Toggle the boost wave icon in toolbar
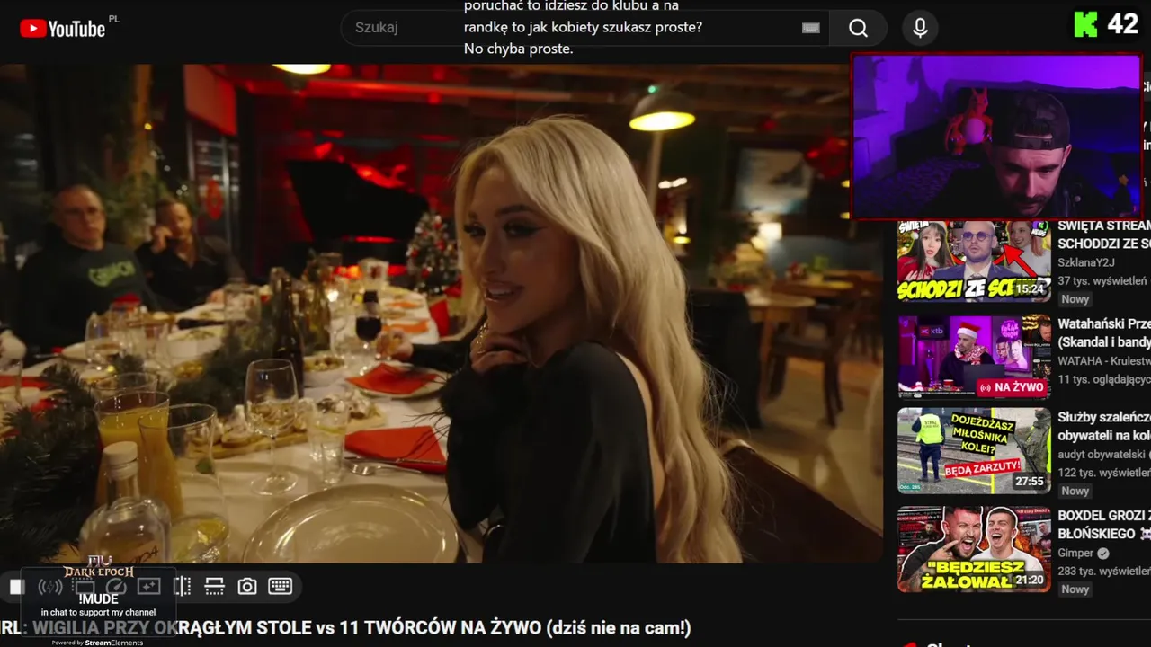 (x=50, y=587)
